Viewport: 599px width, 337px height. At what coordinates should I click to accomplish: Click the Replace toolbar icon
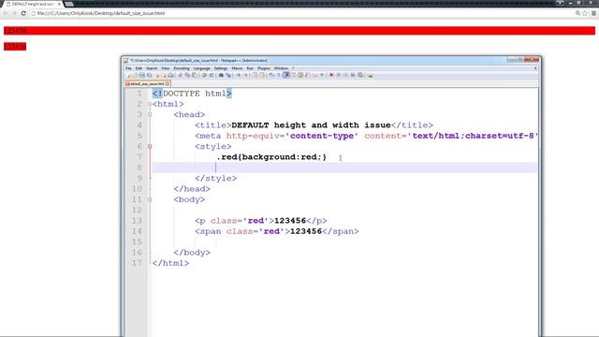[228, 75]
